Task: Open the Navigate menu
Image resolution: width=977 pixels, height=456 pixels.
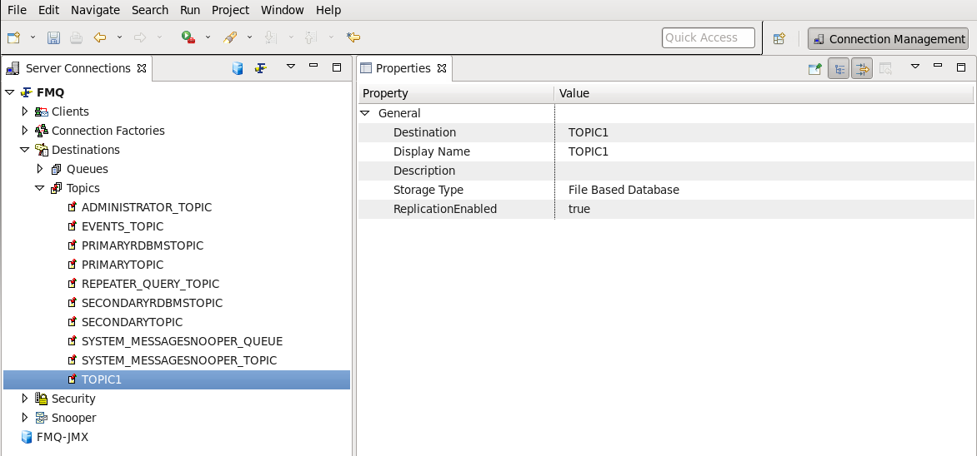Action: 95,10
